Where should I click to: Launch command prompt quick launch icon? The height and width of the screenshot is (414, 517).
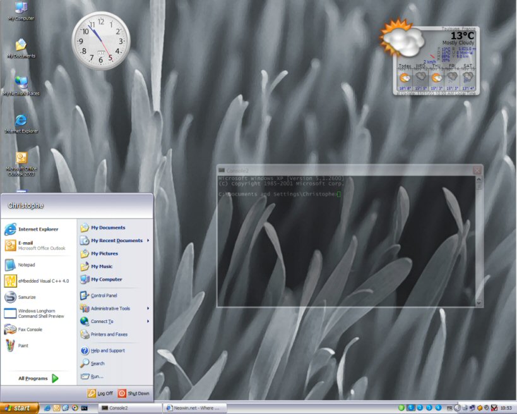tap(85, 408)
